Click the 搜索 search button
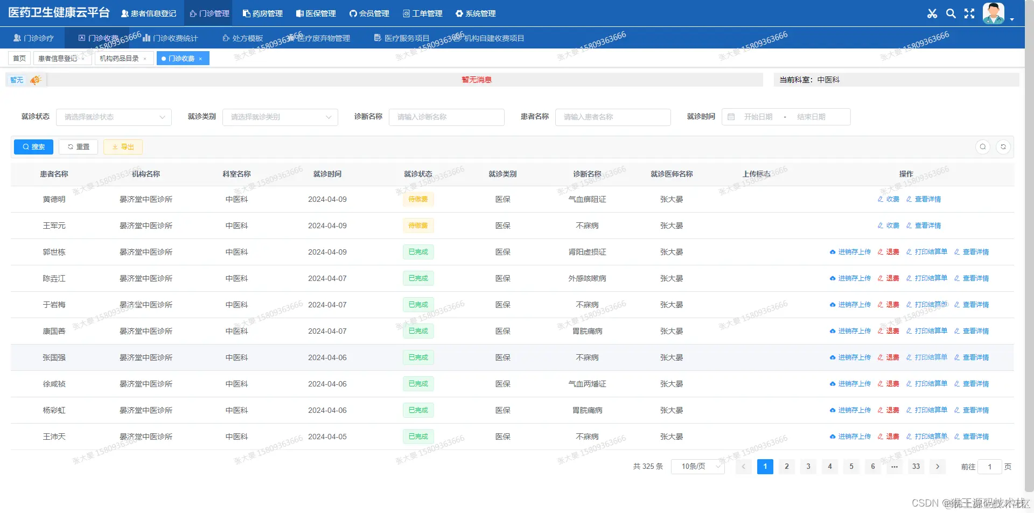This screenshot has height=513, width=1034. 33,146
